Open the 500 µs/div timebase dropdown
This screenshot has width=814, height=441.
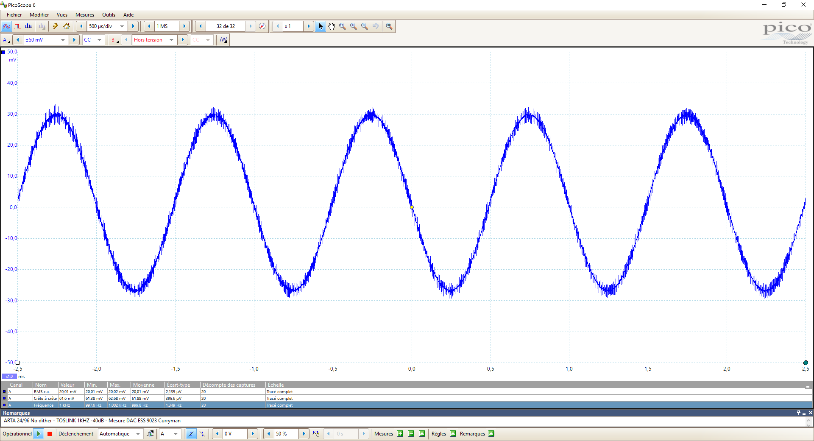[122, 26]
